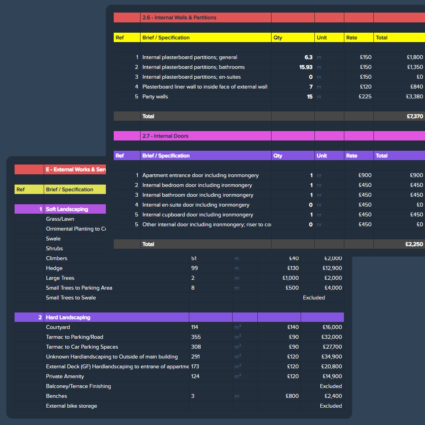Select 'Other internal door including ironmongery; riser' row
This screenshot has width=425, height=425.
pos(207,224)
